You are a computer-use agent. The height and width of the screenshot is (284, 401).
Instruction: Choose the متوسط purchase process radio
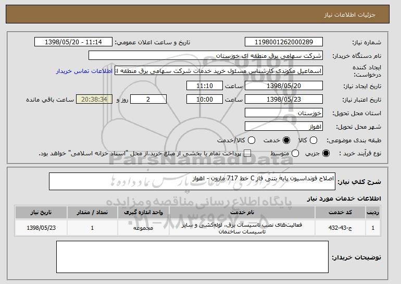pyautogui.click(x=295, y=154)
